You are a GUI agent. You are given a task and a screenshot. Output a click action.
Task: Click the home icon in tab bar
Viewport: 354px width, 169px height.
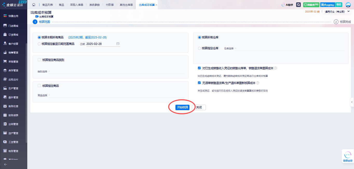tap(33, 5)
